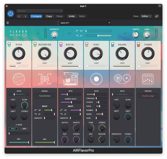Click the Distortion transformer icon

(x=44, y=79)
